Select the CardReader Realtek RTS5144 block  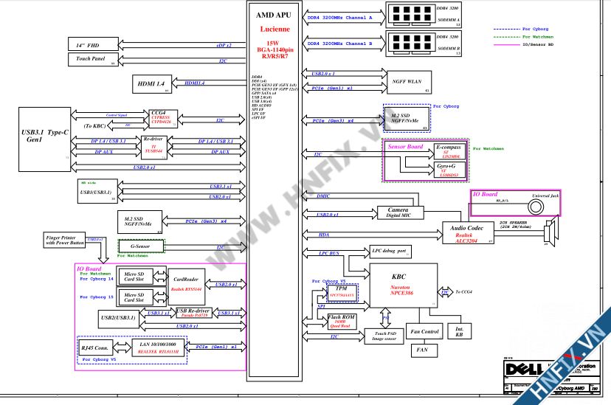click(186, 287)
